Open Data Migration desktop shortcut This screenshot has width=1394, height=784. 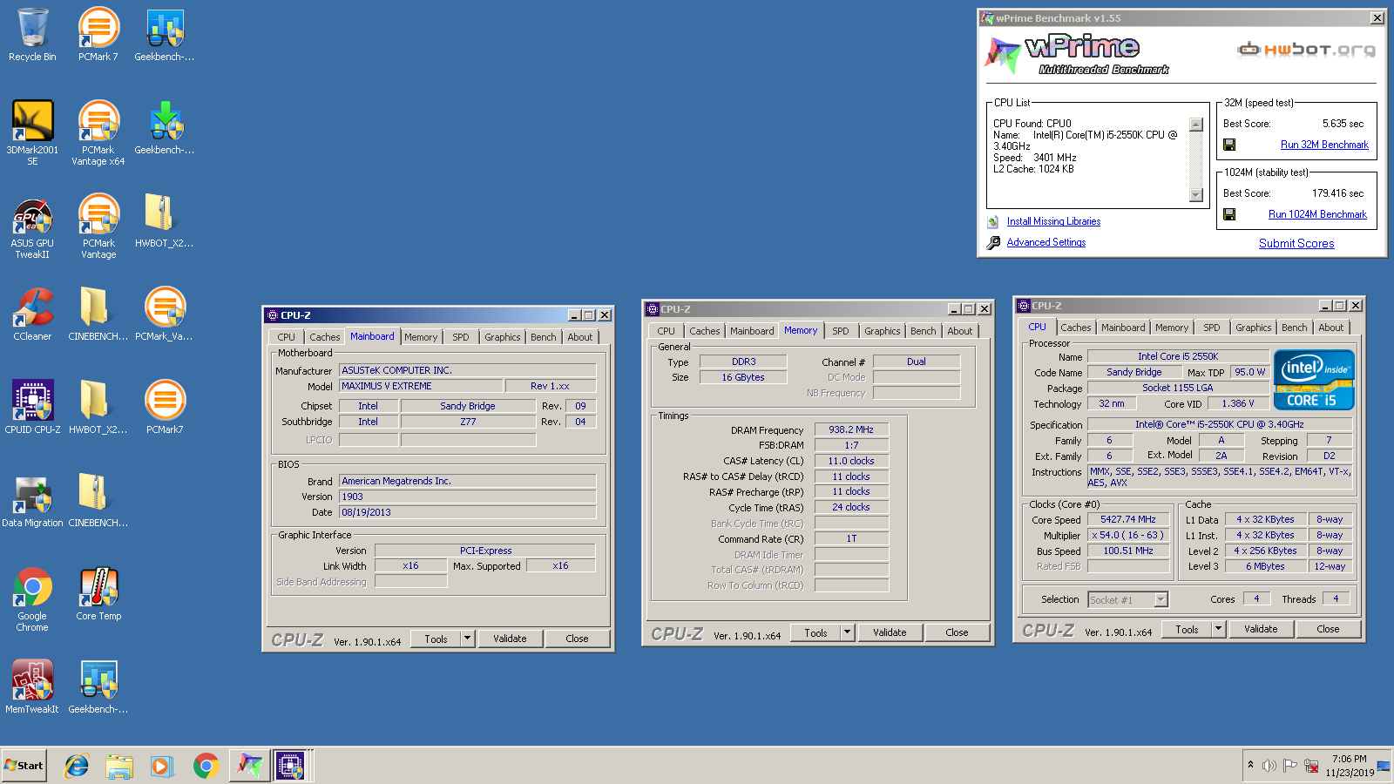point(32,500)
